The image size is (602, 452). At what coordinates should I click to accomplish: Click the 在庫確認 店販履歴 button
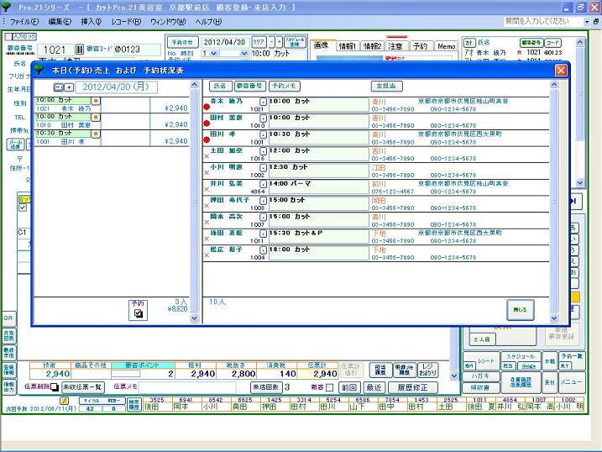(x=521, y=382)
